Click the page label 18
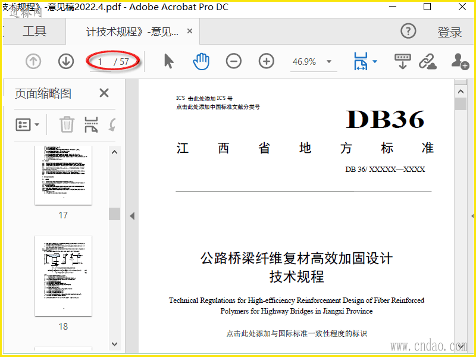The width and height of the screenshot is (476, 357). (63, 326)
